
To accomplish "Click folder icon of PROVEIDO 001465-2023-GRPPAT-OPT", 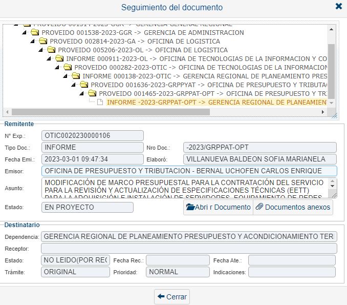I will click(x=92, y=93).
